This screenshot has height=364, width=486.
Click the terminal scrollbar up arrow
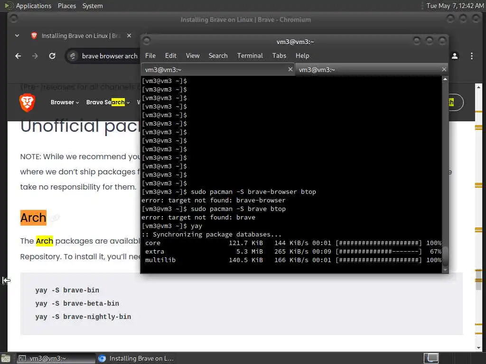445,79
